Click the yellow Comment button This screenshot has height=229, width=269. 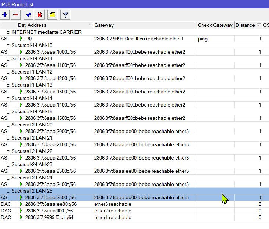[52, 15]
